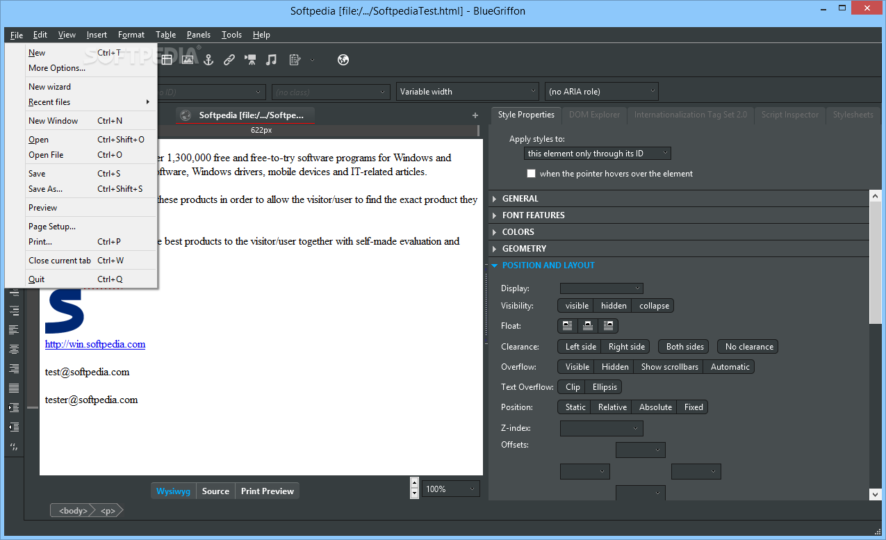Set Text Overflow to Ellipsis

(x=605, y=387)
